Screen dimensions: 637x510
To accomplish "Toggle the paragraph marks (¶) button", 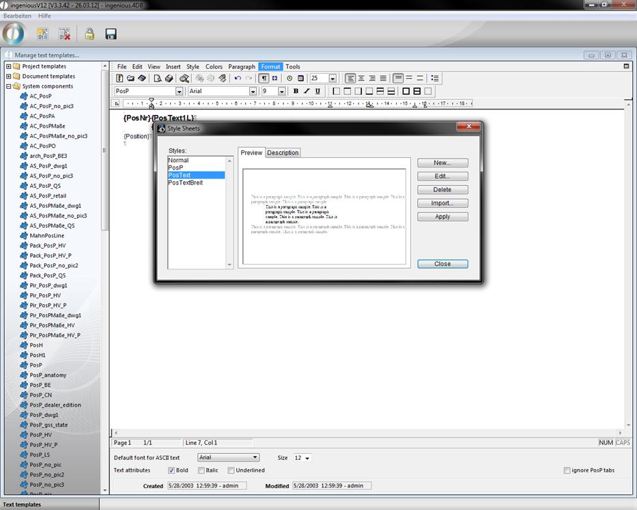I will pyautogui.click(x=264, y=79).
